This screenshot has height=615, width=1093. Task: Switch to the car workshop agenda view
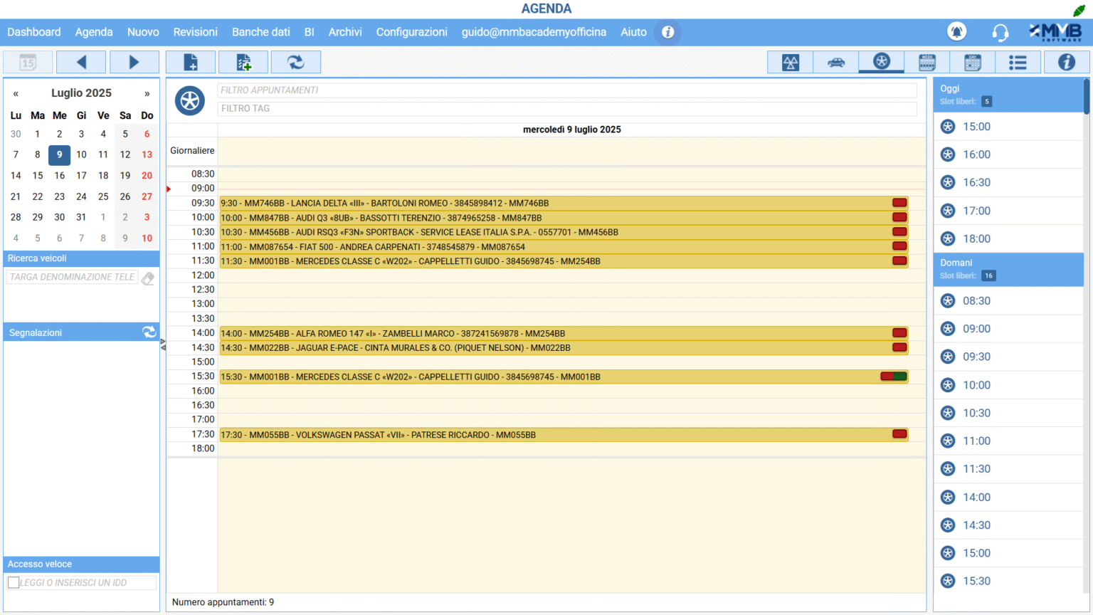pyautogui.click(x=836, y=63)
